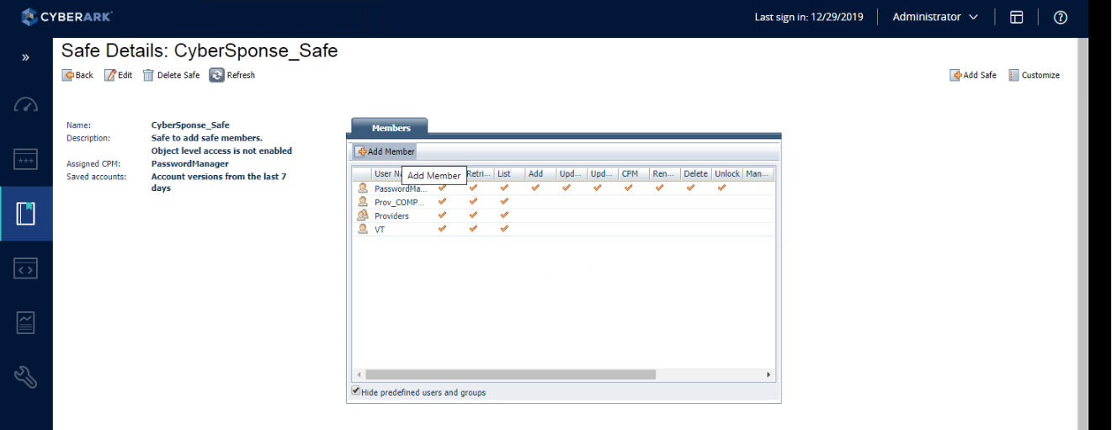The width and height of the screenshot is (1112, 430).
Task: Sort by the Delete column header
Action: [695, 174]
